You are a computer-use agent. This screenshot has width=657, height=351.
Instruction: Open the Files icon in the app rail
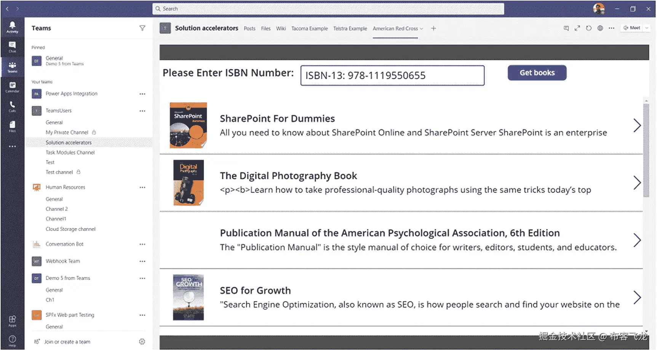point(12,126)
